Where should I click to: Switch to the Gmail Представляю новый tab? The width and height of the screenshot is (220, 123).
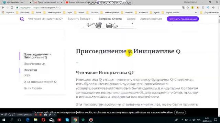click(48, 2)
